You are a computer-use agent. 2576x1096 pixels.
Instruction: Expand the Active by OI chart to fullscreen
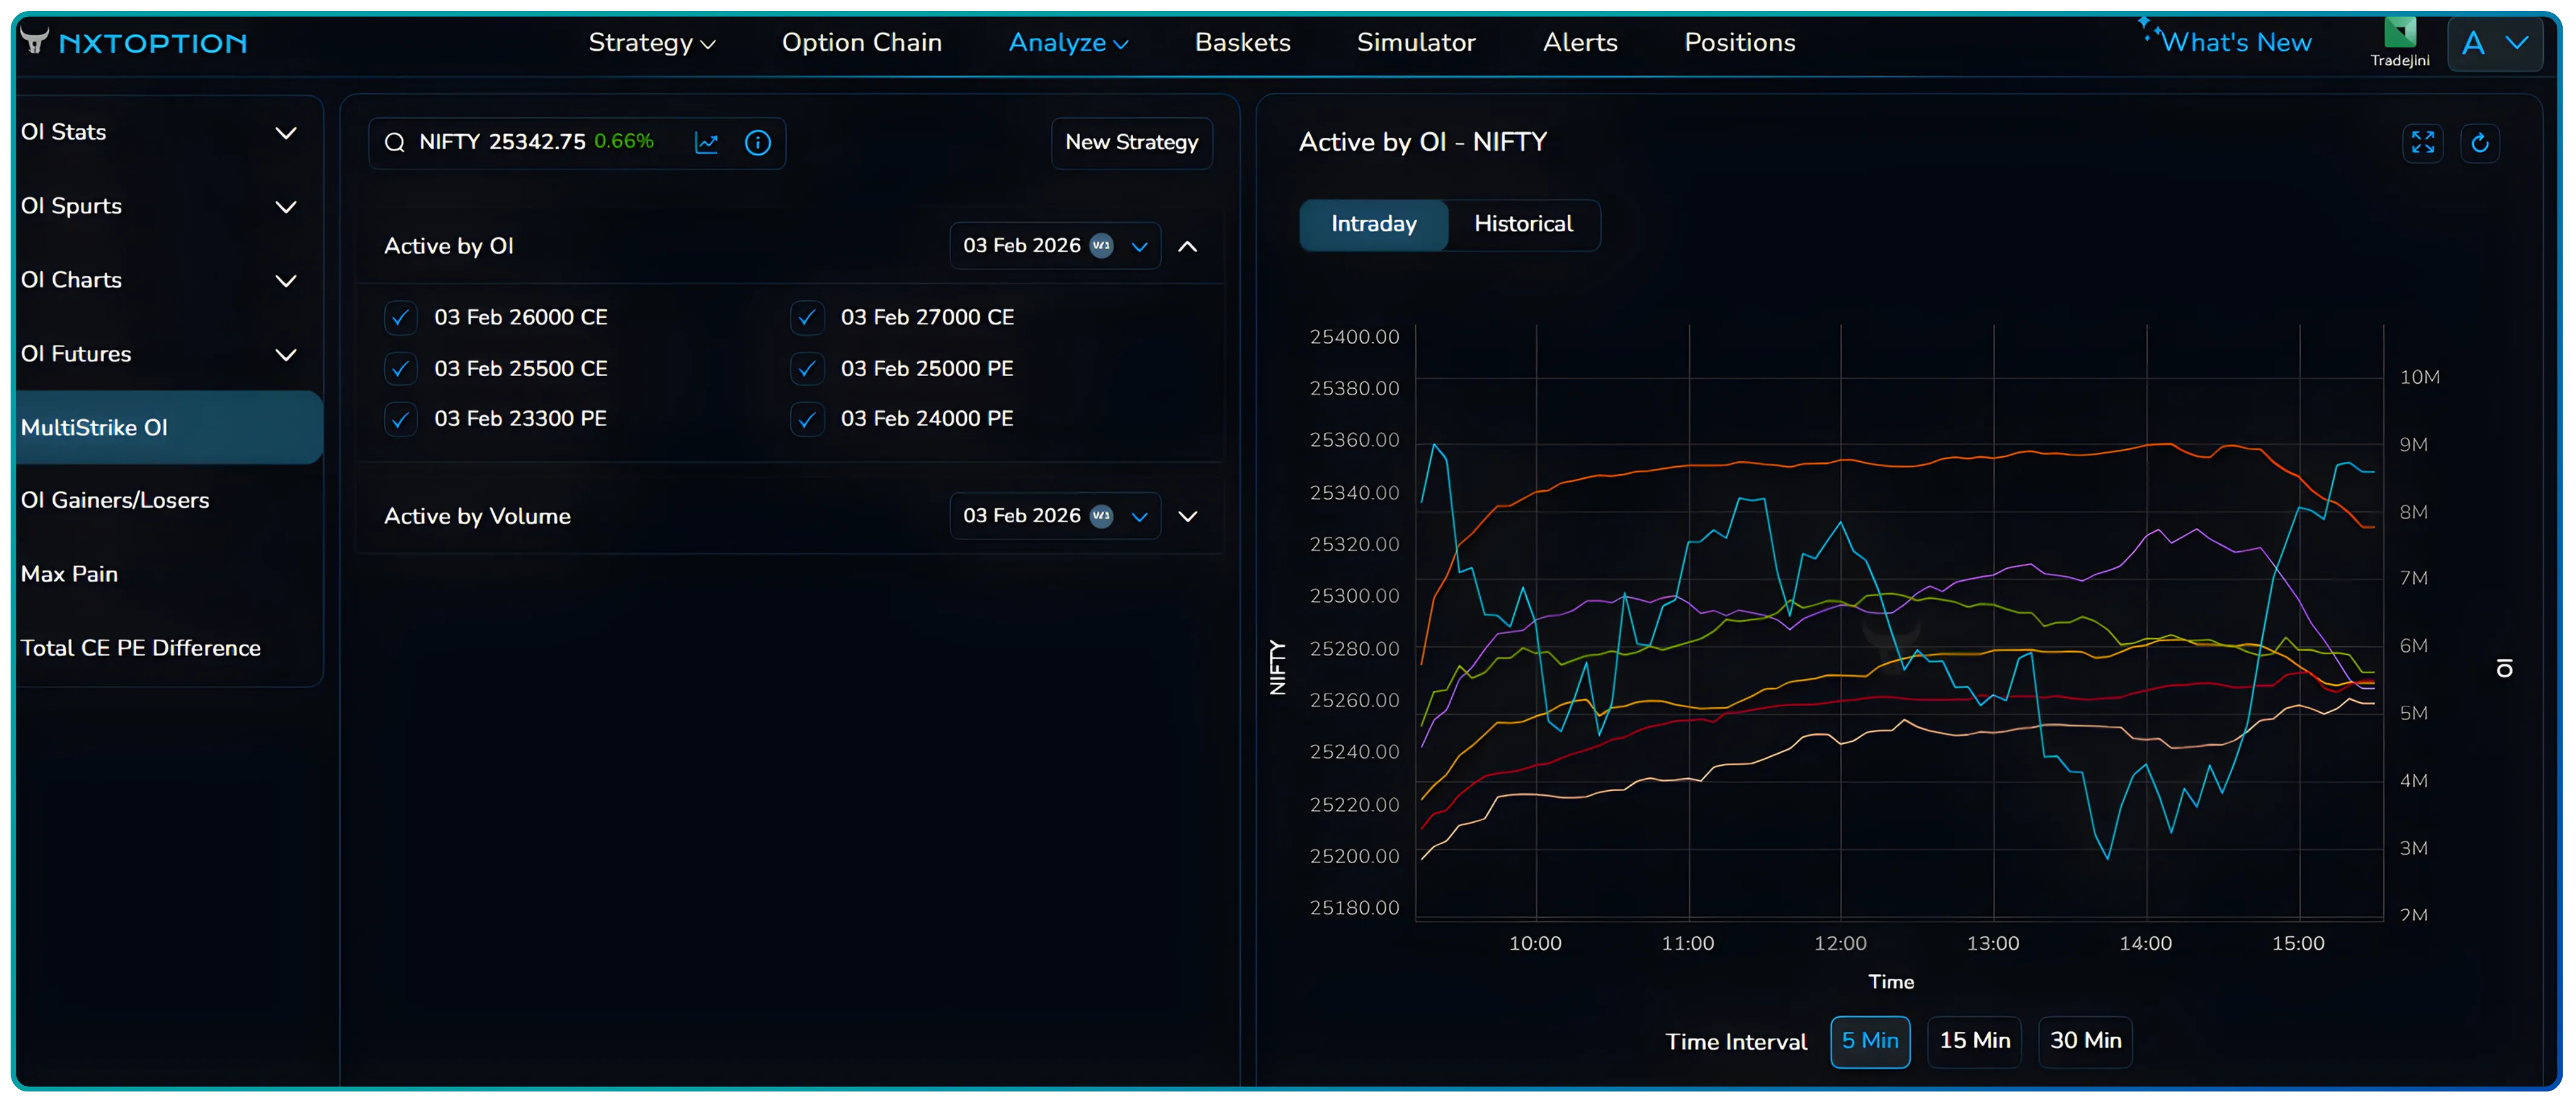[x=2423, y=143]
